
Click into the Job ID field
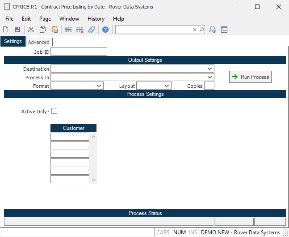(x=80, y=52)
